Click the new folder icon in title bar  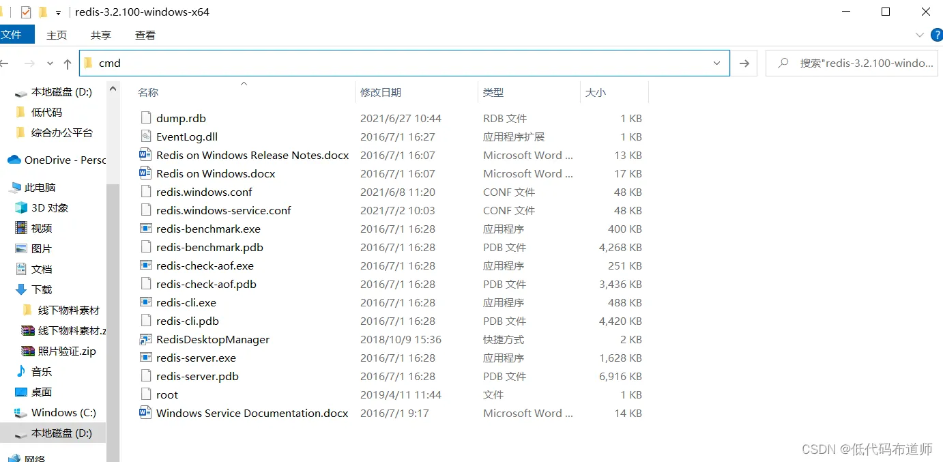43,12
